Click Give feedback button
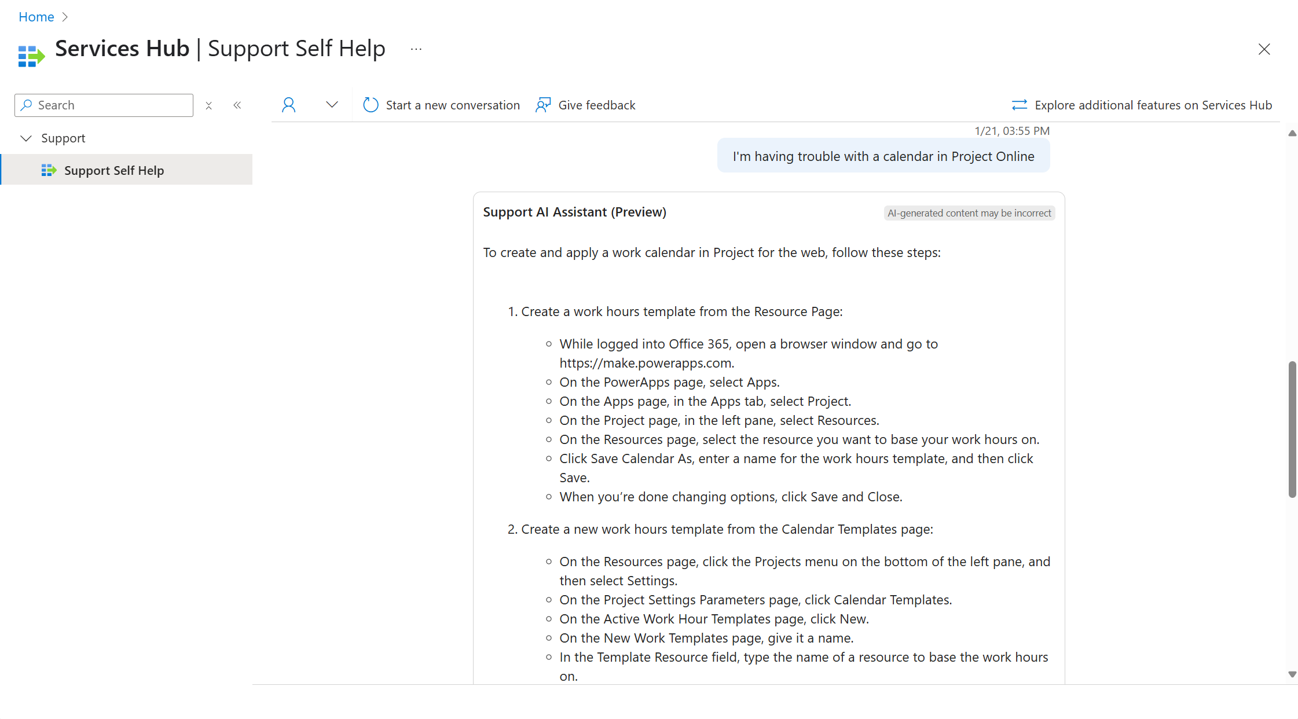 coord(585,104)
